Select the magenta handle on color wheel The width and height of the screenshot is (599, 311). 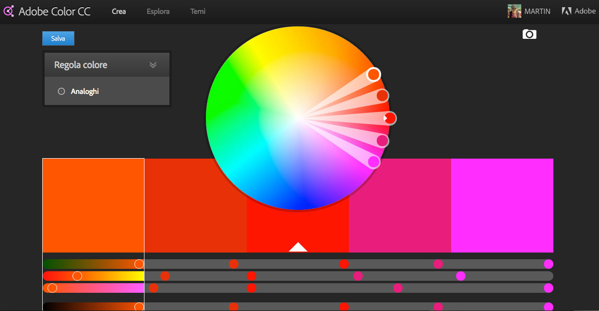click(373, 162)
